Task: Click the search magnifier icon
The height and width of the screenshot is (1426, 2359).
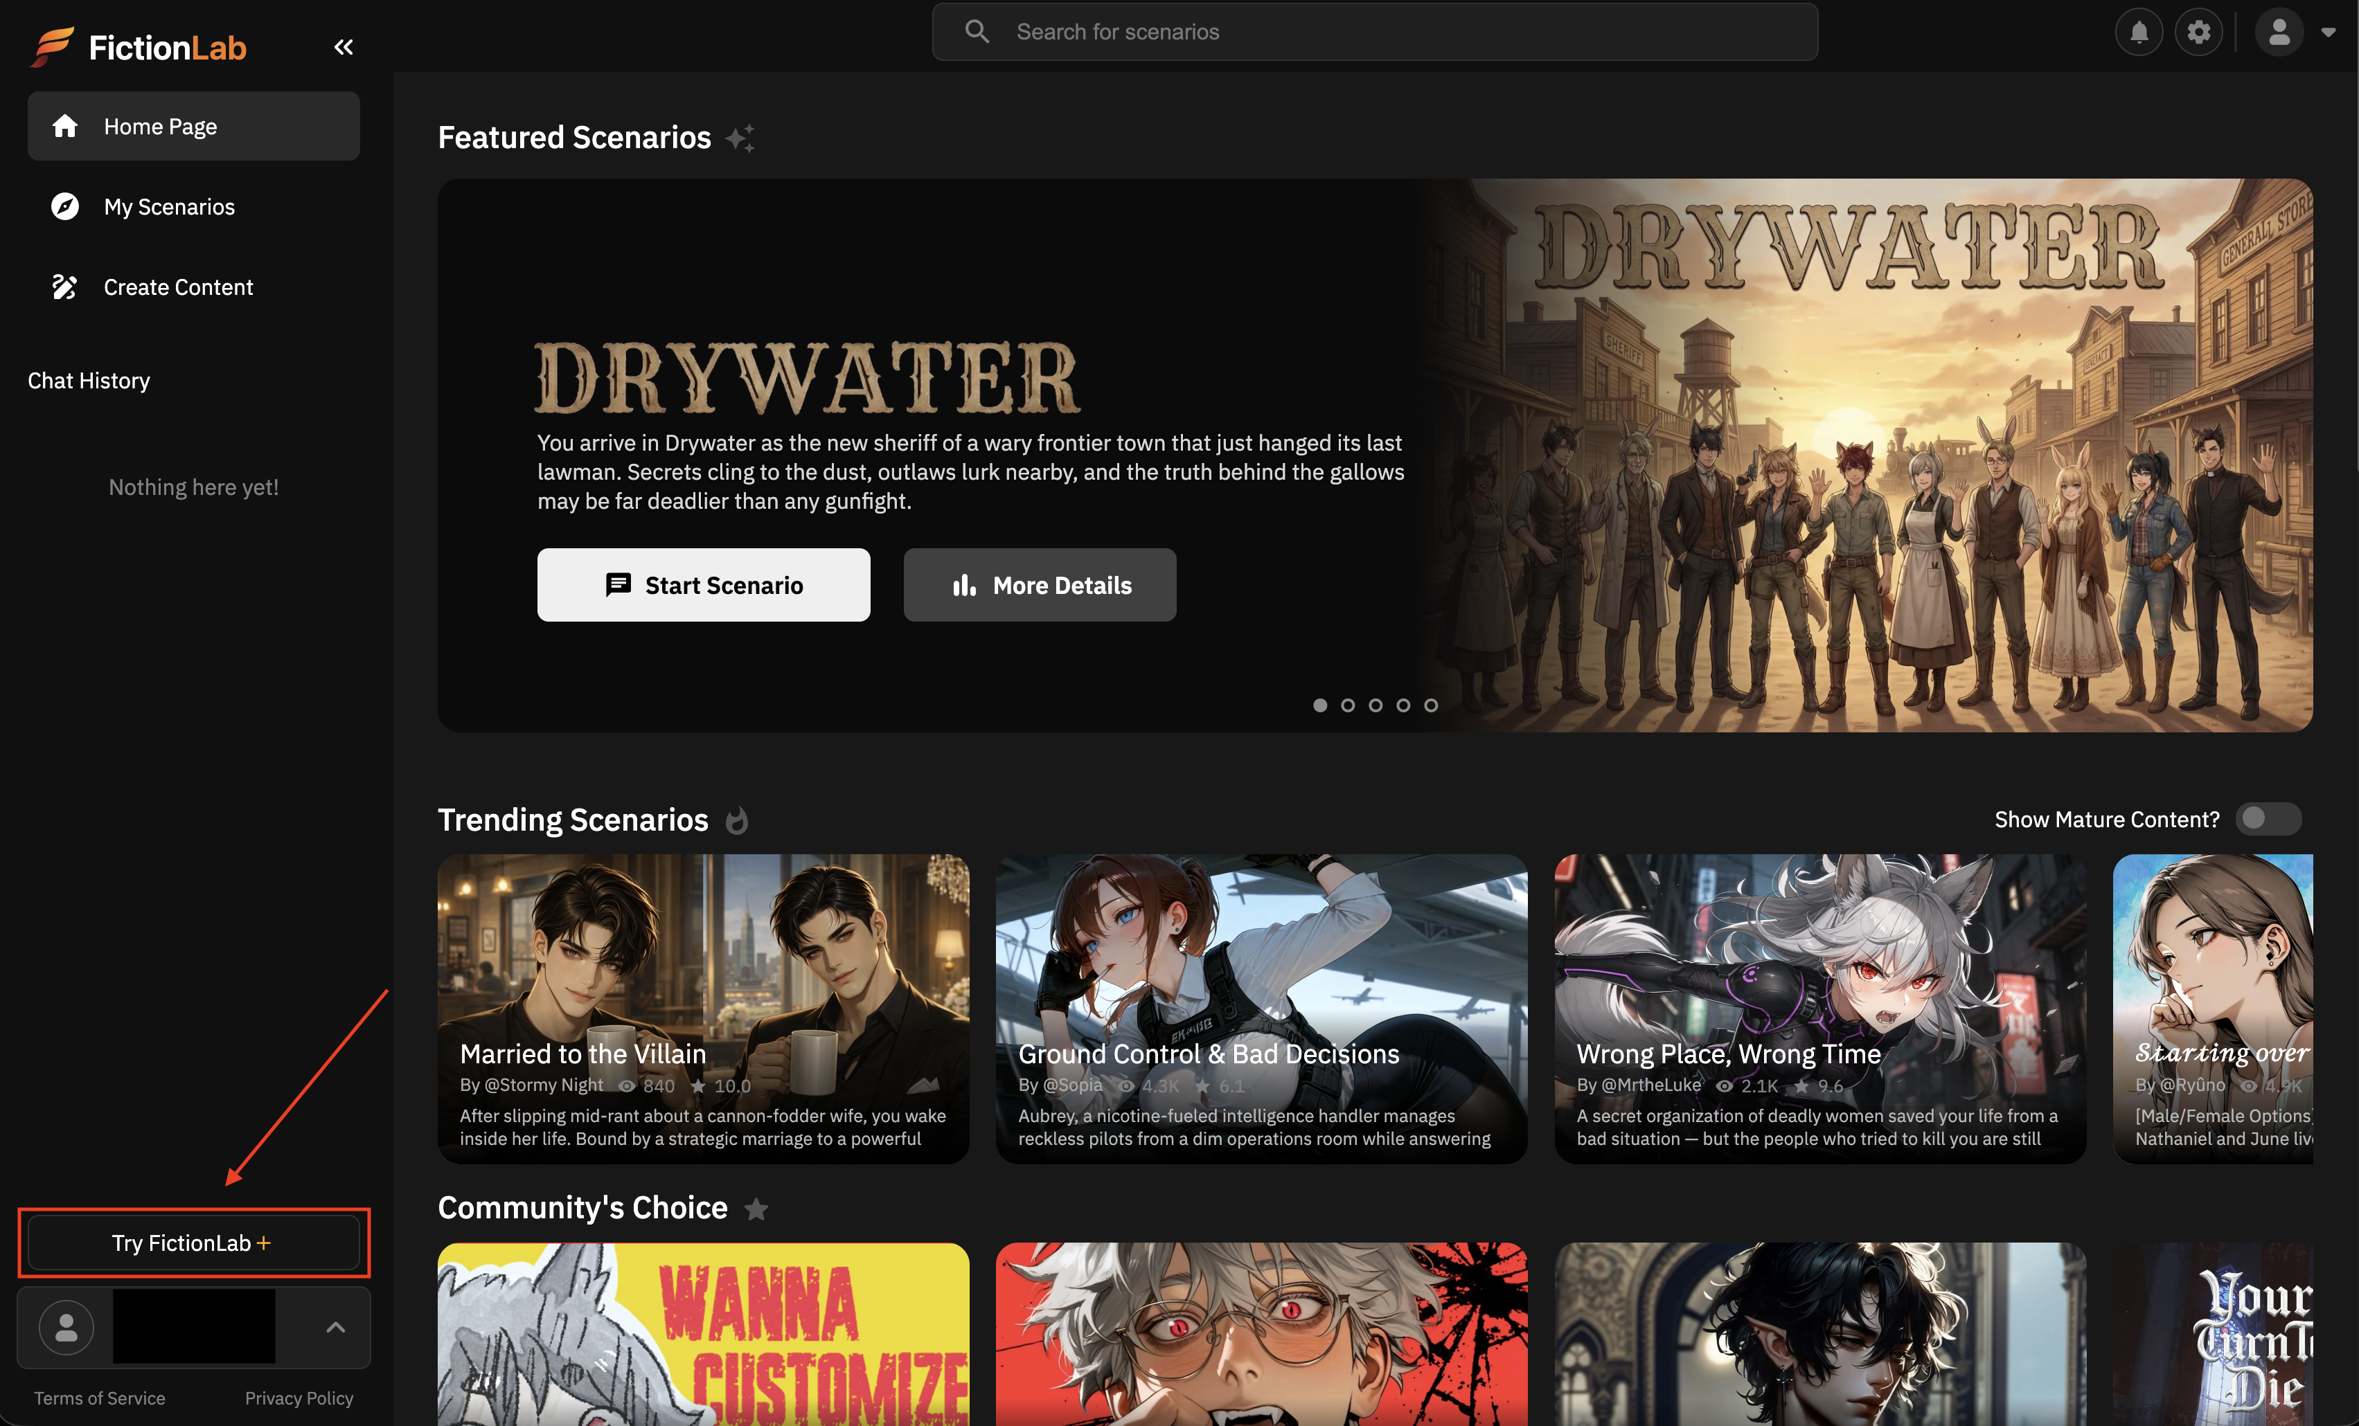Action: pyautogui.click(x=977, y=32)
